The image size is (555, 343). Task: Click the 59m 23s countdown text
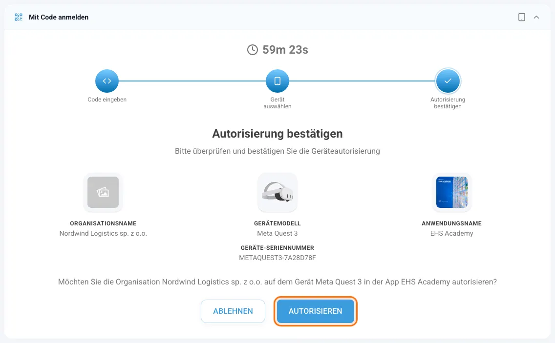click(285, 50)
